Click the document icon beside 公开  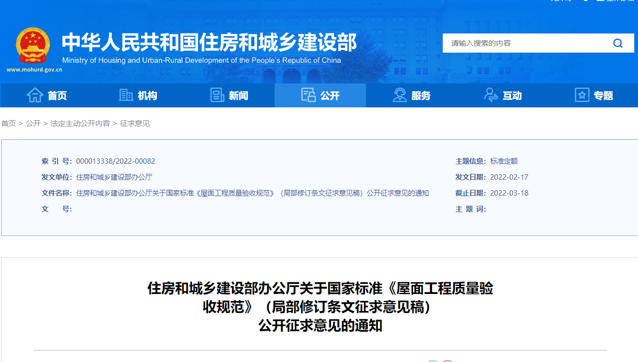tap(309, 95)
